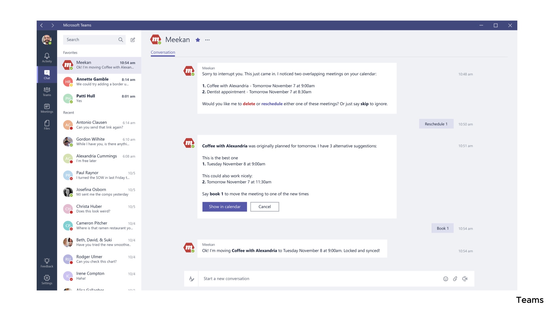Open the Beth, David, & Suki chat
554x311 pixels.
click(x=99, y=242)
